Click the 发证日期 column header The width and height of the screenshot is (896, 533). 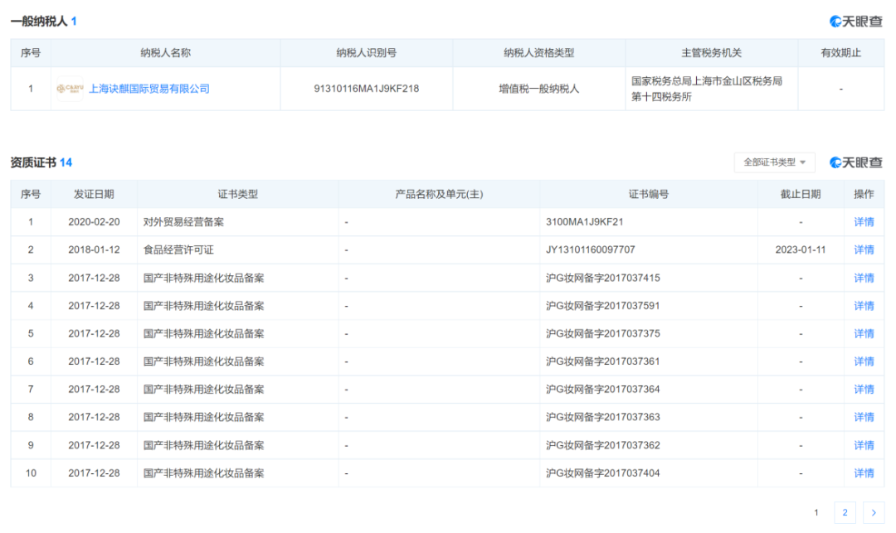94,194
